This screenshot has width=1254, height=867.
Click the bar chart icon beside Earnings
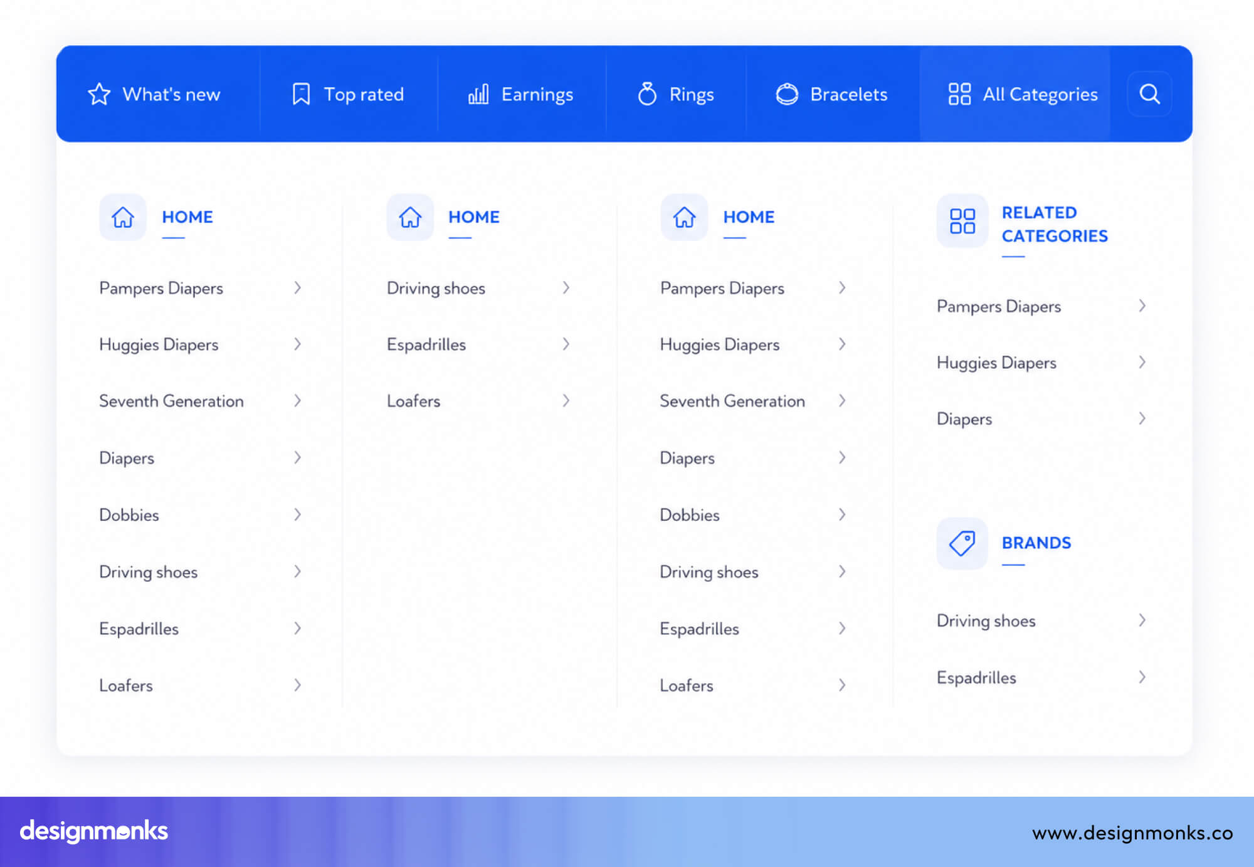(x=478, y=94)
